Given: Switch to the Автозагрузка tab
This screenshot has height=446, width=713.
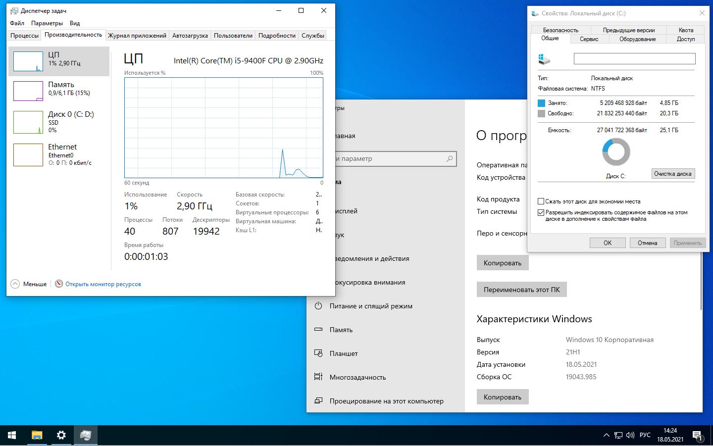Looking at the screenshot, I should (x=190, y=36).
